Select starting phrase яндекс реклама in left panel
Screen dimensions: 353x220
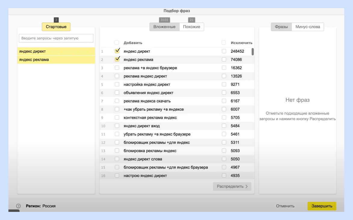coord(56,60)
